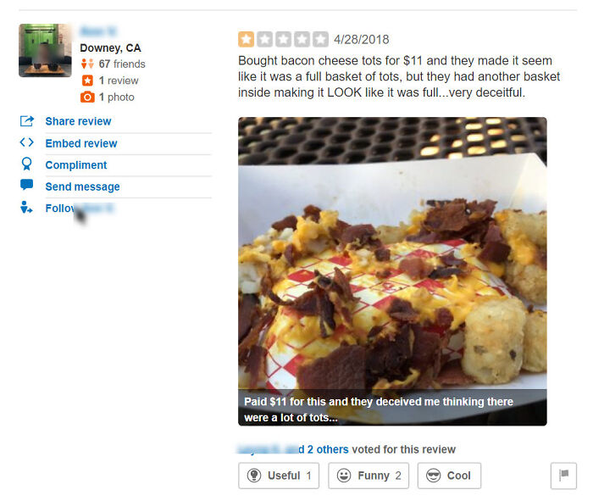Vote this review as Cool
This screenshot has width=593, height=501.
449,476
